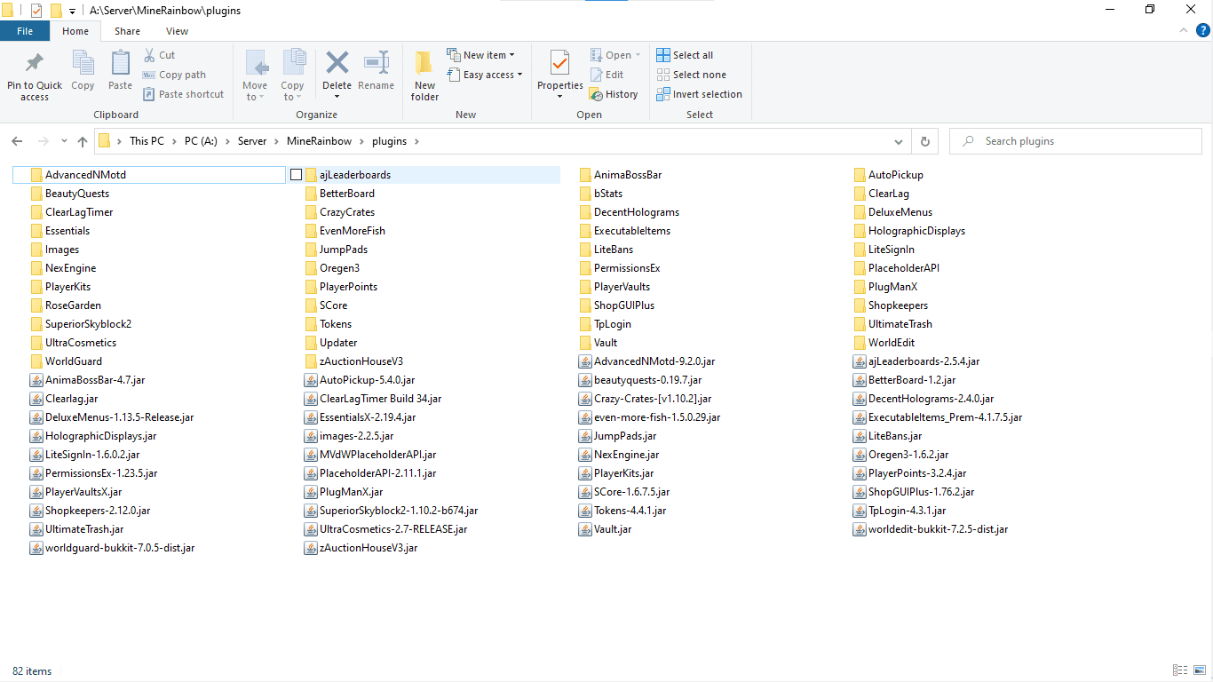Image resolution: width=1213 pixels, height=682 pixels.
Task: Create a New folder from the ribbon
Action: pyautogui.click(x=424, y=75)
